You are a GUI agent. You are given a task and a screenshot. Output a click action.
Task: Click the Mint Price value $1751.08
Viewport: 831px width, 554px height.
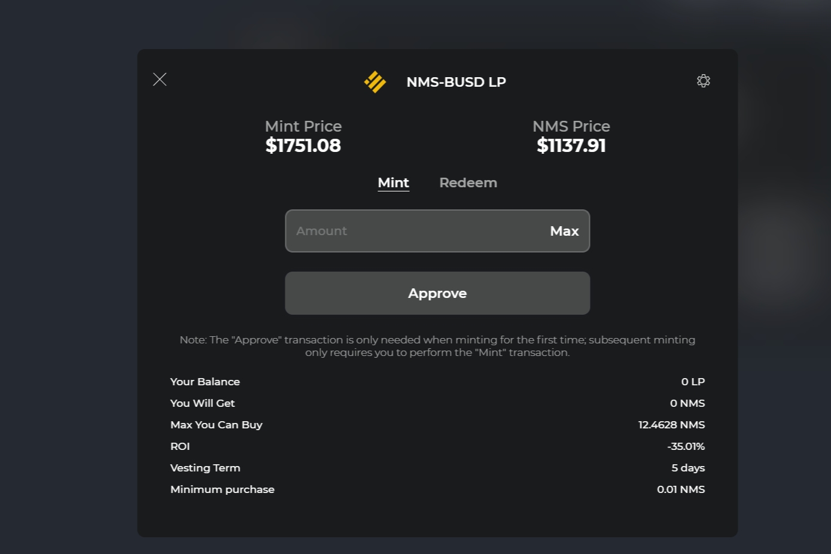tap(303, 145)
